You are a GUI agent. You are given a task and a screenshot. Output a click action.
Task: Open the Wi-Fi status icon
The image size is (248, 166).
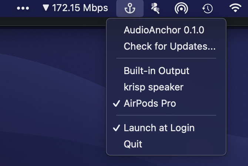tap(235, 8)
